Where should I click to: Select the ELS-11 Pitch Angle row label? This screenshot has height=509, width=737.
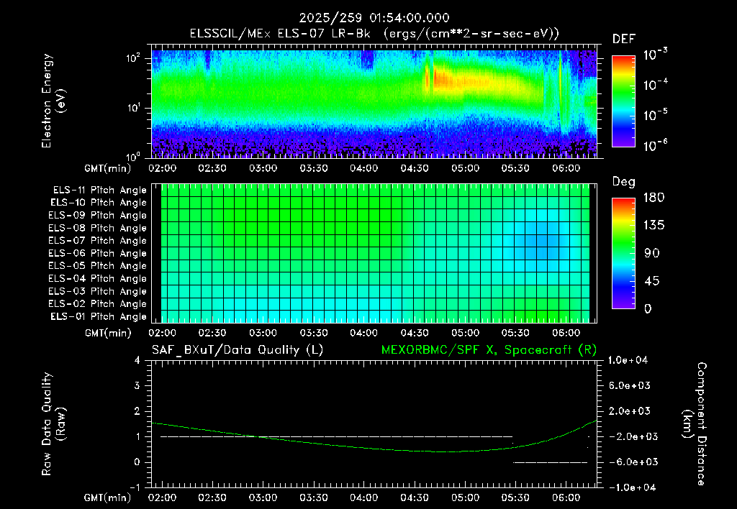99,191
